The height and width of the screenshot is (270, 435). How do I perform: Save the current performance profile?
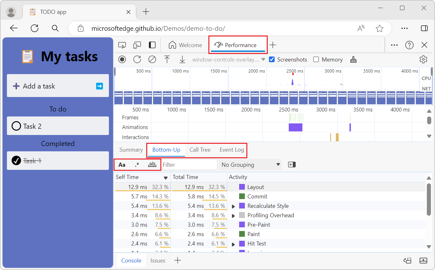click(182, 59)
